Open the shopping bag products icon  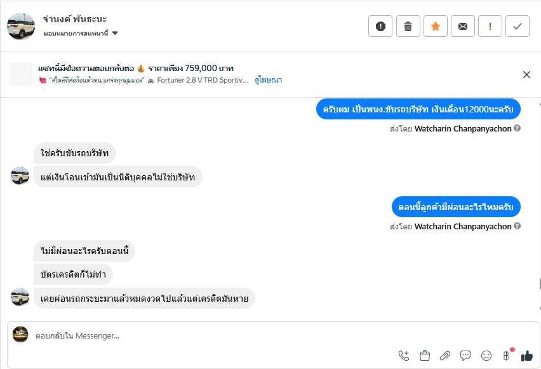pos(425,356)
